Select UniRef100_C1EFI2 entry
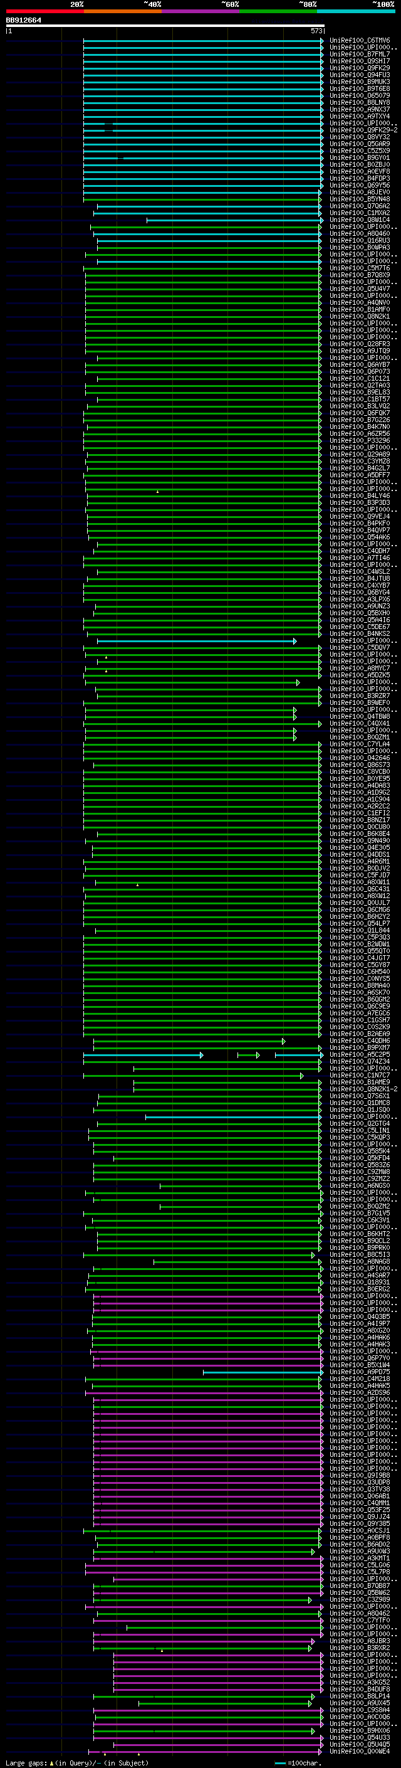The width and height of the screenshot is (401, 1768). 359,813
